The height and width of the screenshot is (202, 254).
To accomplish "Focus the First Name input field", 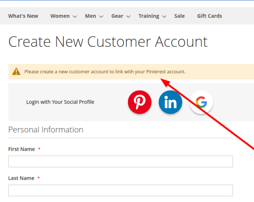I will point(121,162).
